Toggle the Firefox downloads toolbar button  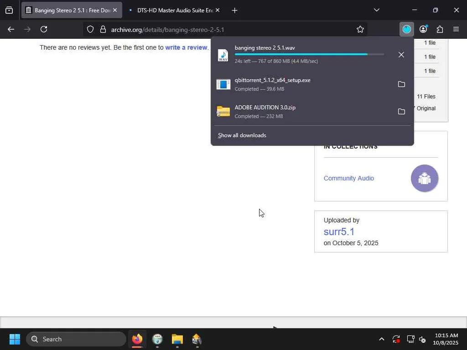406,29
